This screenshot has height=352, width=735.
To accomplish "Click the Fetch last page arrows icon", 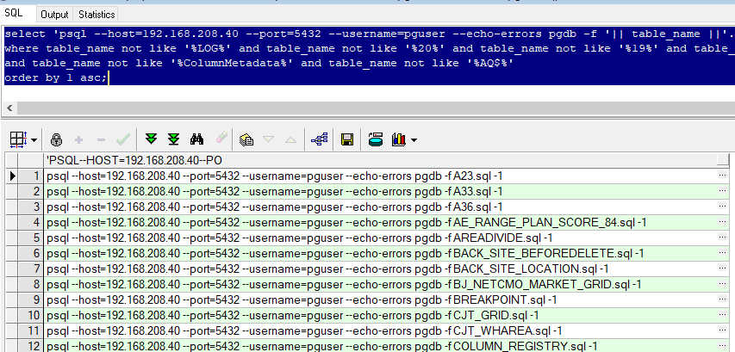I will 174,139.
